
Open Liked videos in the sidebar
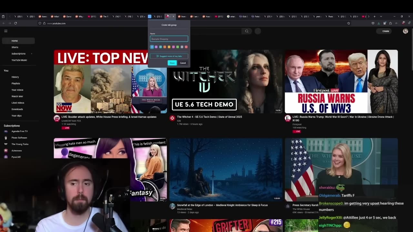click(x=18, y=103)
